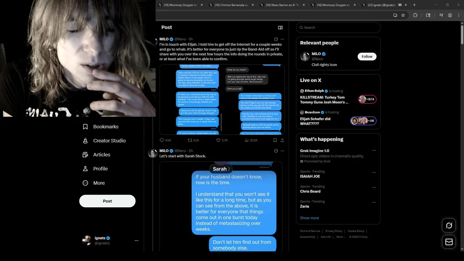Open options for the Grok Imagine trend
This screenshot has width=464, height=261.
point(374,150)
